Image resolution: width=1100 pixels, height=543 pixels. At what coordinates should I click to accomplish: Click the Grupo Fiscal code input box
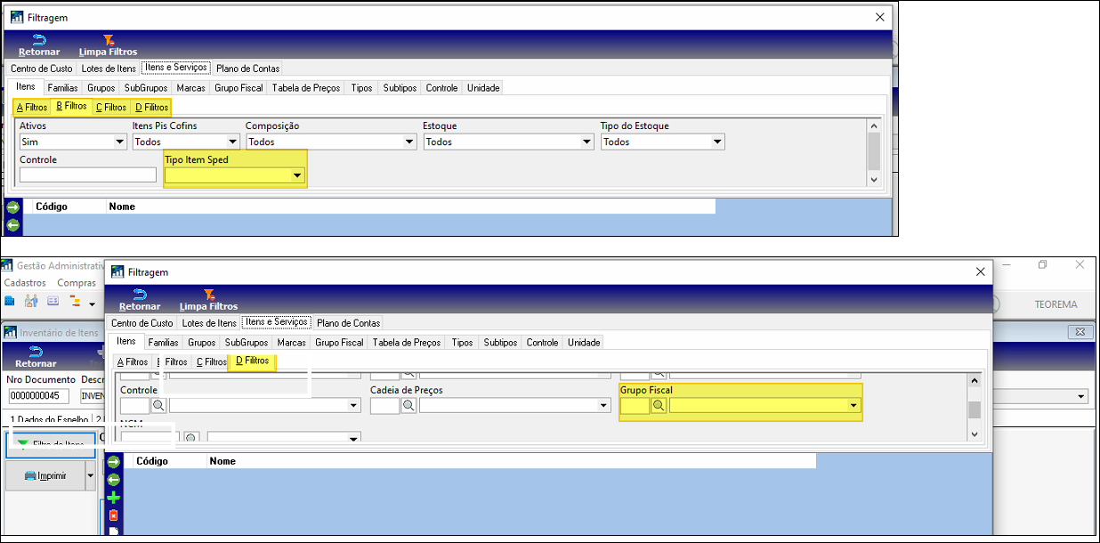coord(635,406)
